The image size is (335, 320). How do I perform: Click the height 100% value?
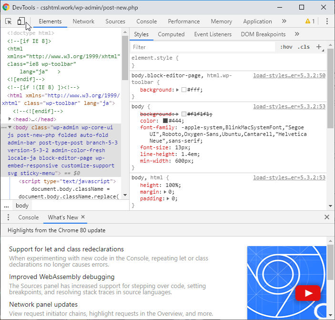click(173, 185)
